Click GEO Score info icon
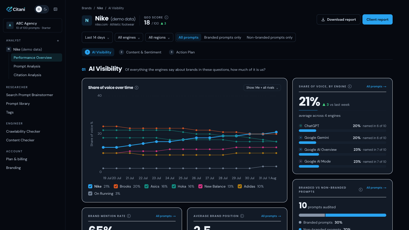 [x=166, y=17]
